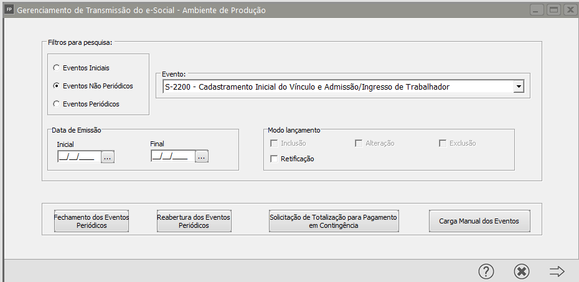
Task: Click the cancel X circle icon
Action: (x=522, y=271)
